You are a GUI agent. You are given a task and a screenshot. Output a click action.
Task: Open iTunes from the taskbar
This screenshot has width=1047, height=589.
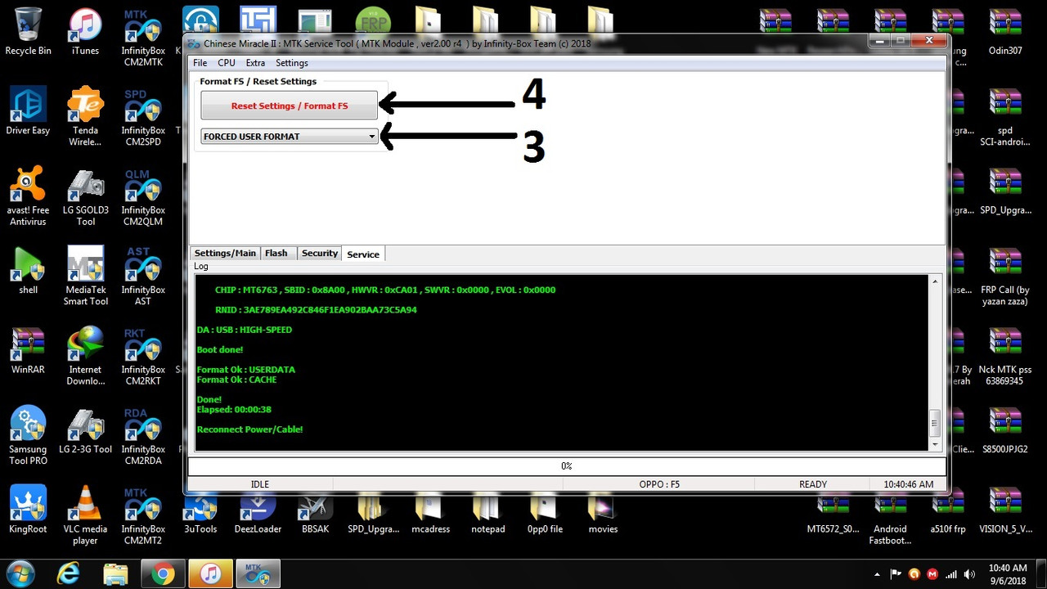[x=210, y=574]
